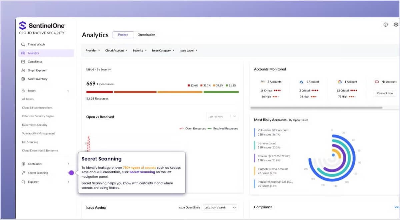Click the orange severity bar segment
This screenshot has height=220, width=400.
click(x=180, y=92)
